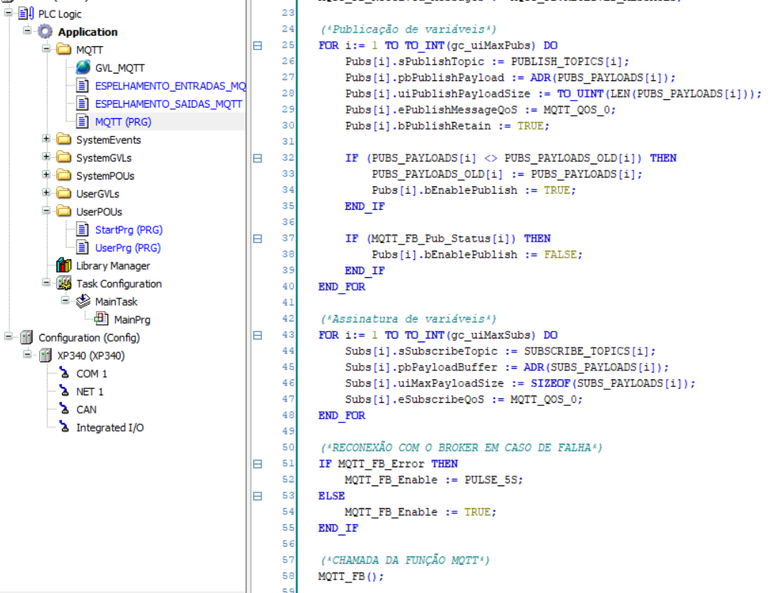Select the Application gear icon
772x593 pixels.
tap(45, 32)
